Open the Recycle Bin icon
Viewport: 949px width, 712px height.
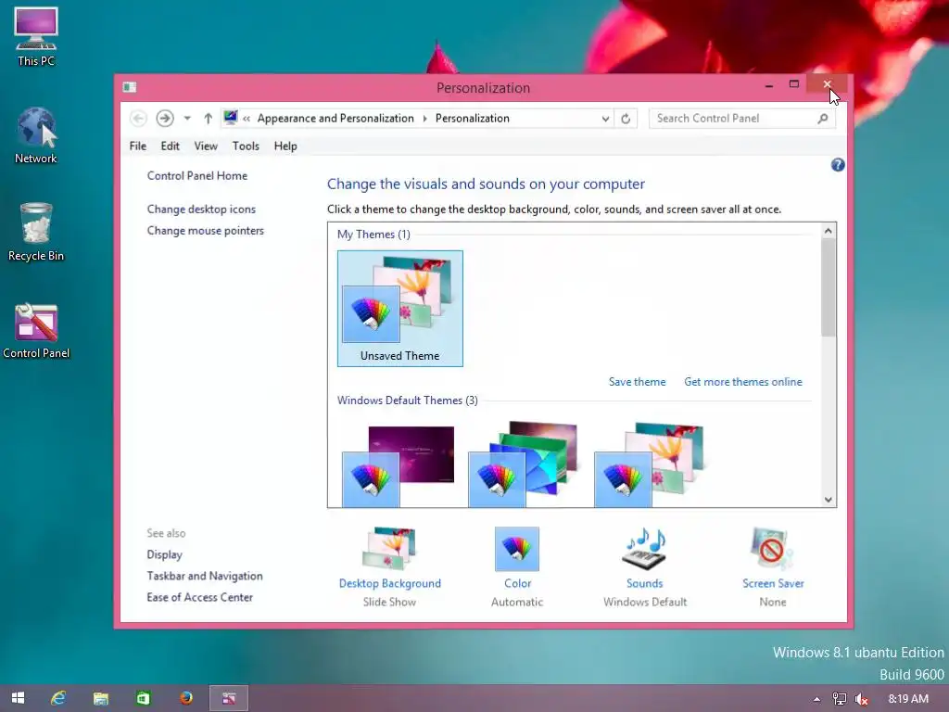coord(36,232)
